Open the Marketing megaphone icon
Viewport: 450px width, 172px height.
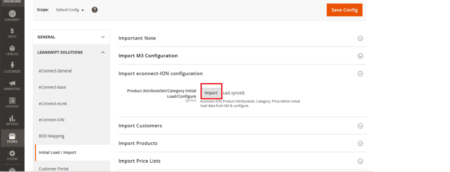point(12,84)
